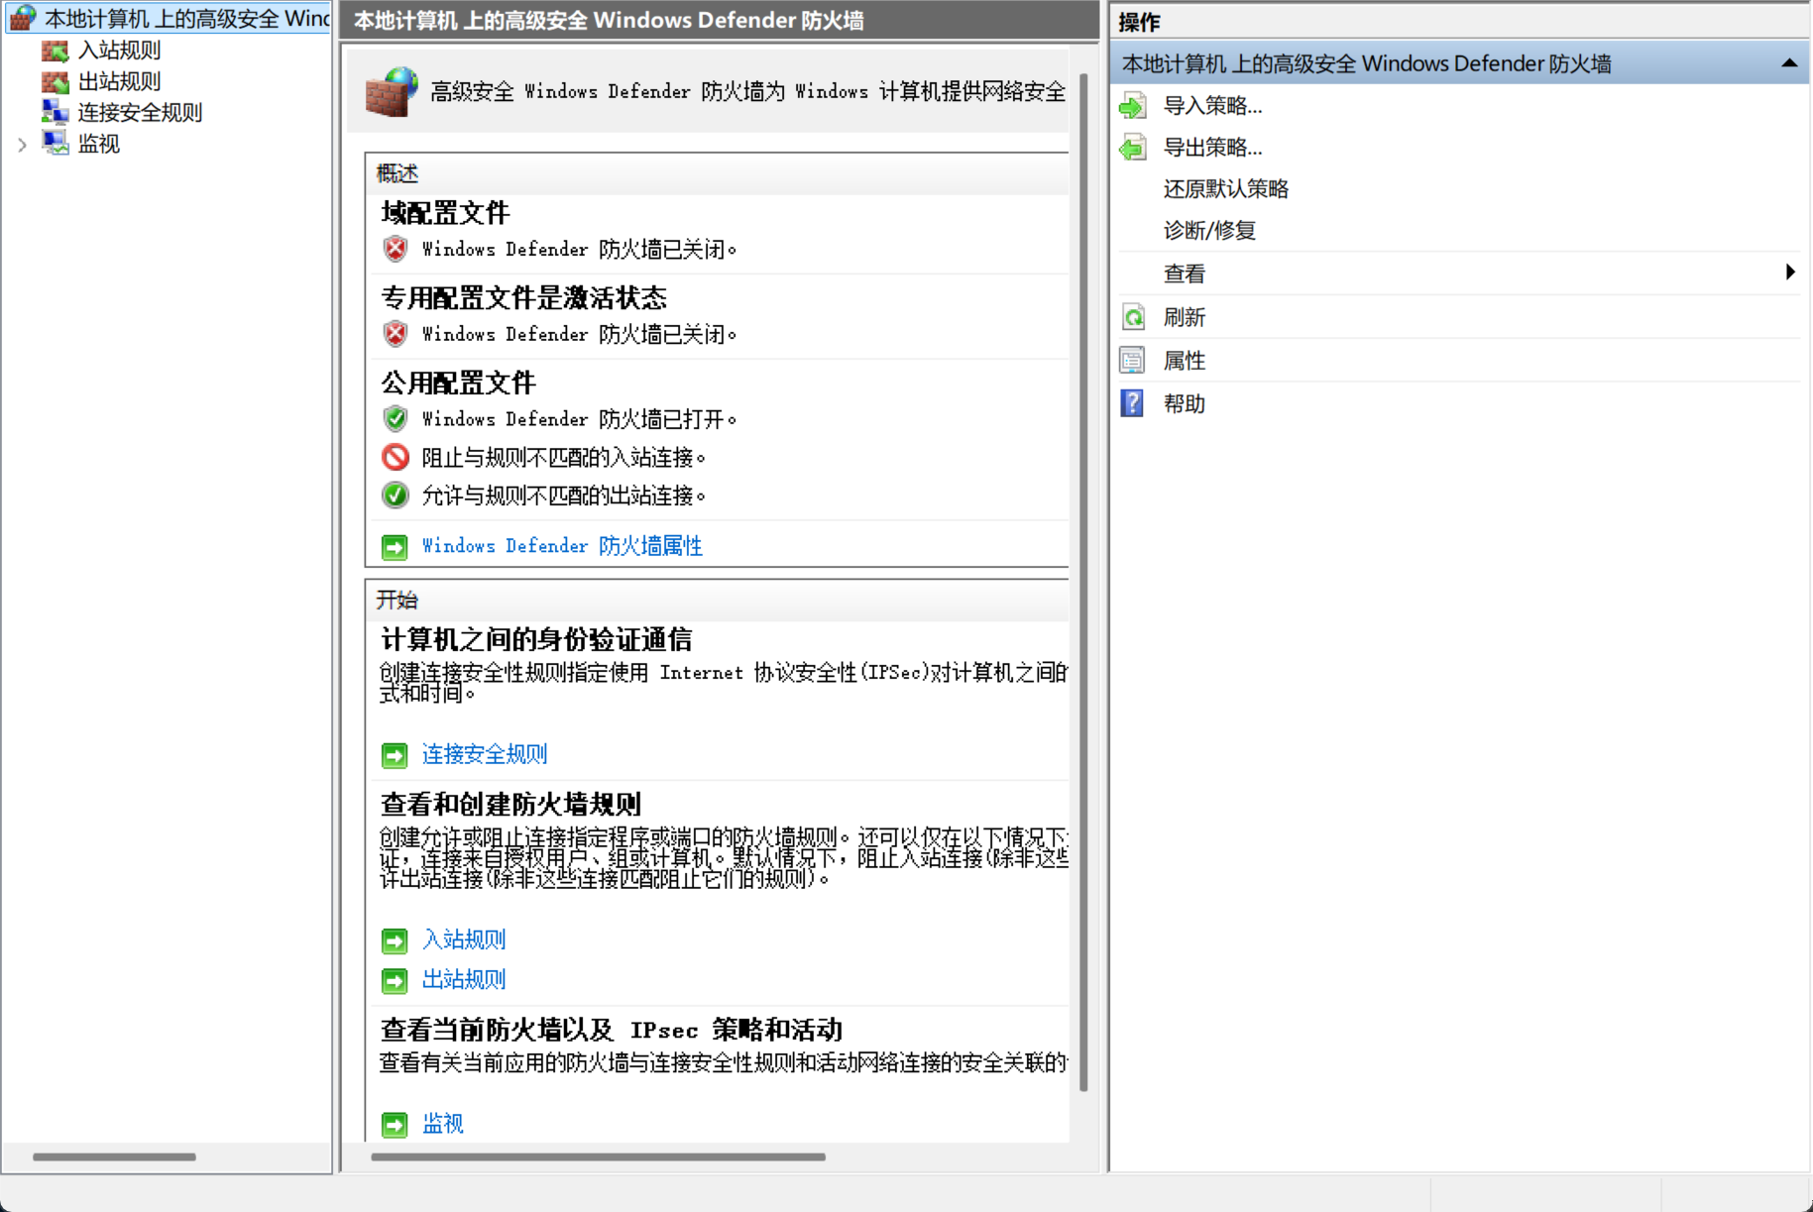Click the green shield icon under 公用配置文件
Viewport: 1813px width, 1212px height.
point(396,419)
